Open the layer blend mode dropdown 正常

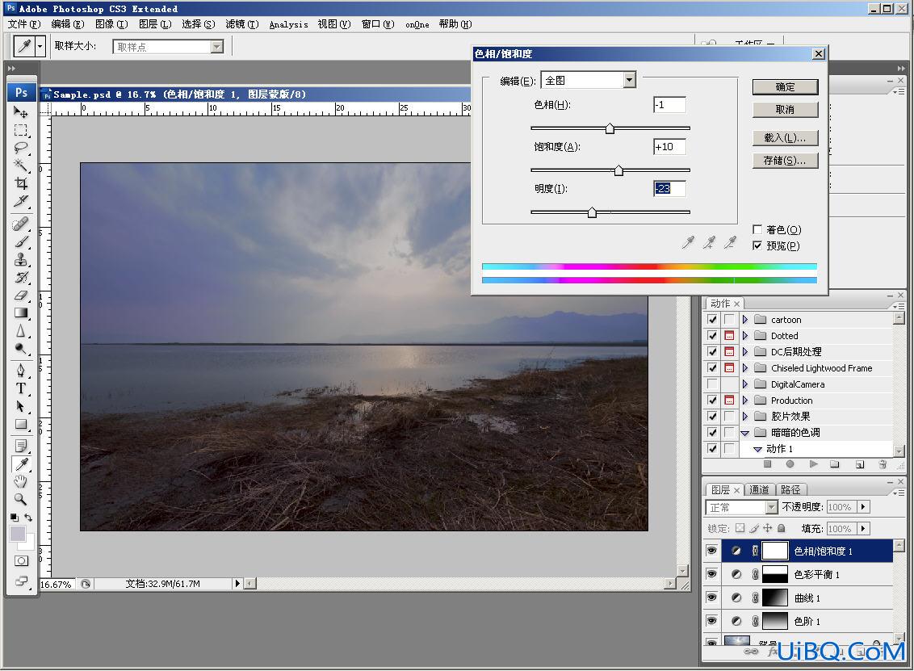771,507
